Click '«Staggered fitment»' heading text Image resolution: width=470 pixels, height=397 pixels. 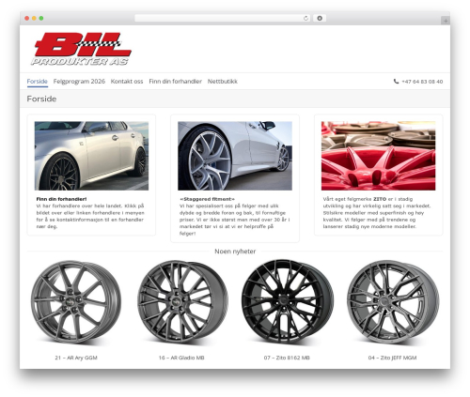click(x=207, y=199)
